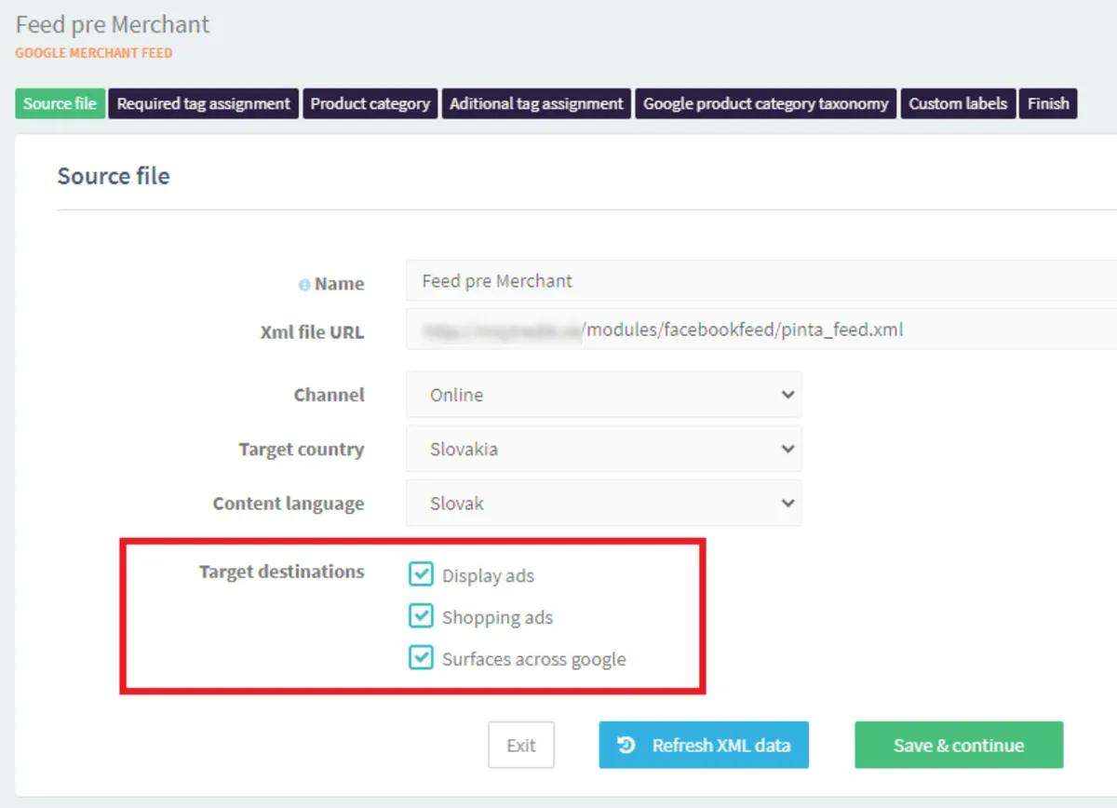Select Google product category taxonomy tab
The height and width of the screenshot is (808, 1117).
(x=765, y=103)
